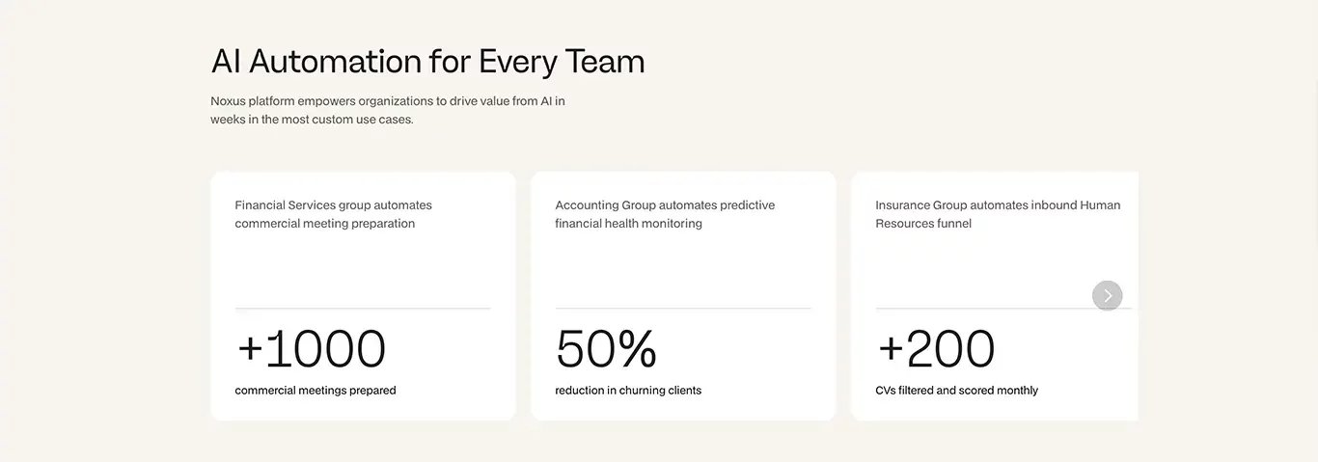Open the Accounting Group card title
Screen dimensions: 1318x462
[665, 214]
